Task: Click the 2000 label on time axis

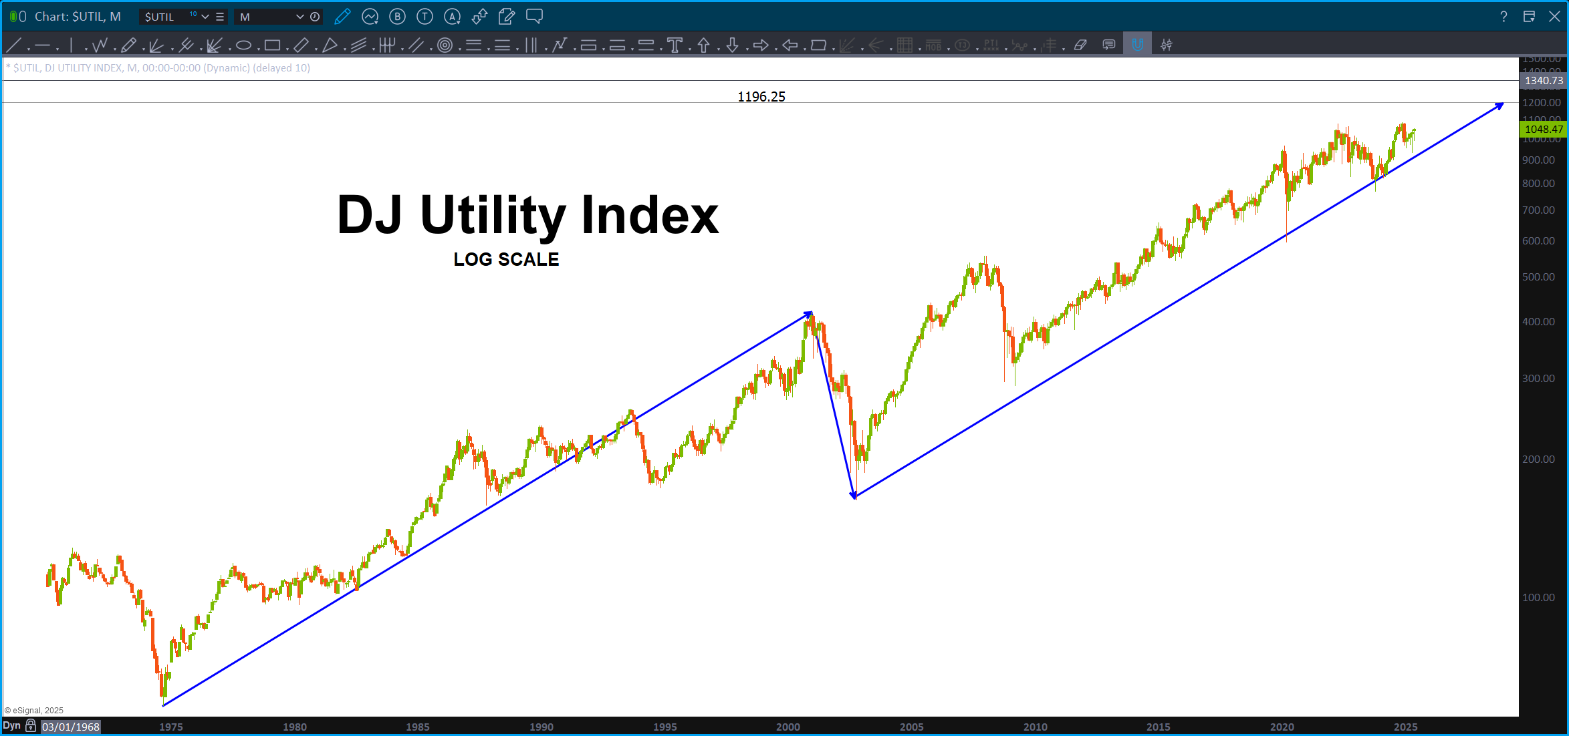Action: tap(788, 727)
